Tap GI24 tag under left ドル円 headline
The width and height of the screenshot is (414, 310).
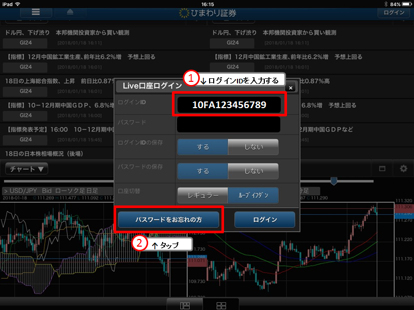25,43
